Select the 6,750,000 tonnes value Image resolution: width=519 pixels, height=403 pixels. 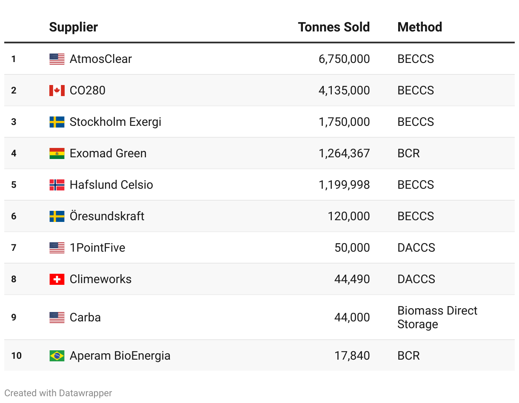click(344, 59)
